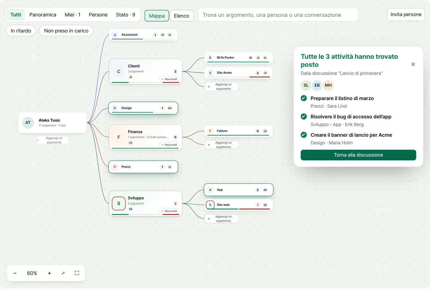The height and width of the screenshot is (291, 430).
Task: Click "Preparare il listino di marzo" activity
Action: [342, 98]
